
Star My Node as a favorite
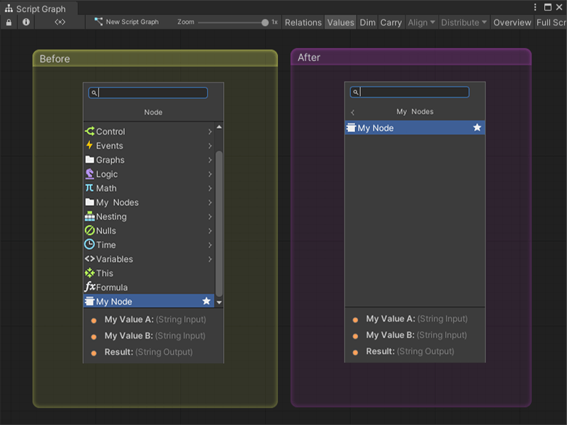click(x=206, y=300)
